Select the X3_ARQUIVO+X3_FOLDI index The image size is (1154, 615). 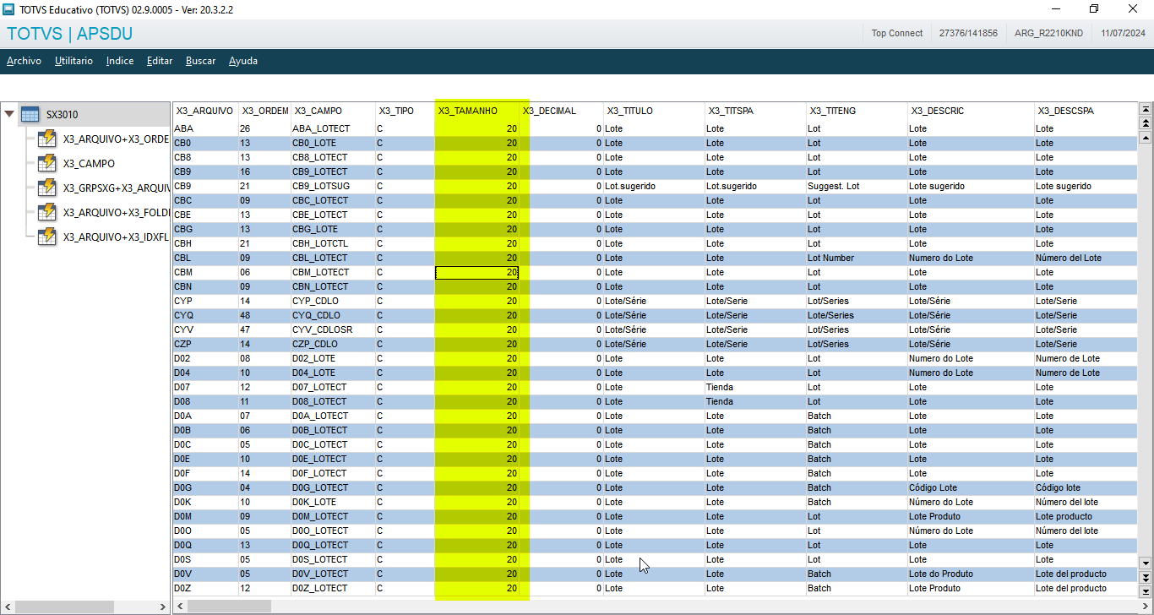click(116, 213)
